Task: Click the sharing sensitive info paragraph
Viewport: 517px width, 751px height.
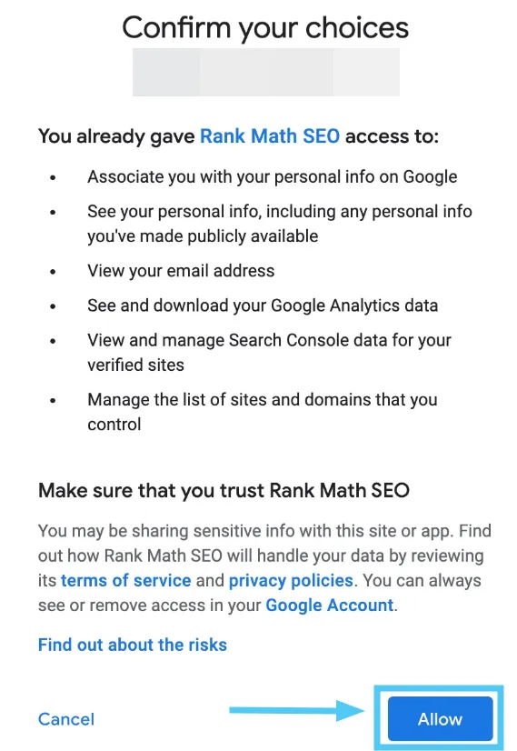Action: coord(264,567)
